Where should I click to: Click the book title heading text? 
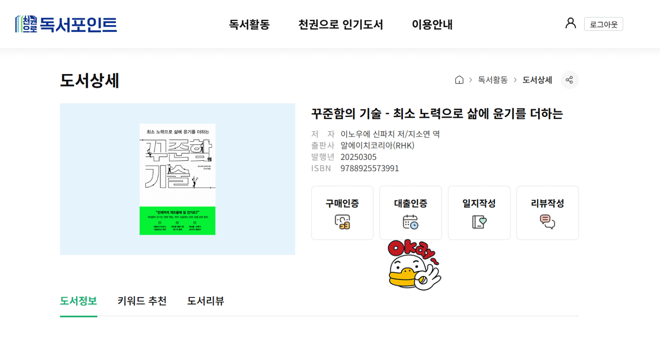click(437, 114)
